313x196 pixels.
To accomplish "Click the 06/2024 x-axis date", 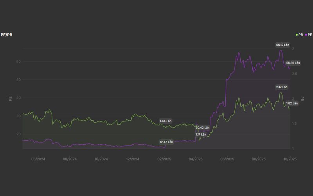I will click(x=38, y=159).
